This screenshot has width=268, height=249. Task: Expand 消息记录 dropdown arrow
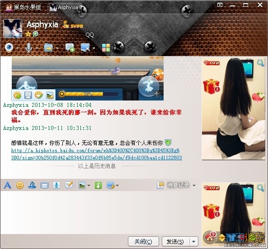pyautogui.click(x=194, y=185)
